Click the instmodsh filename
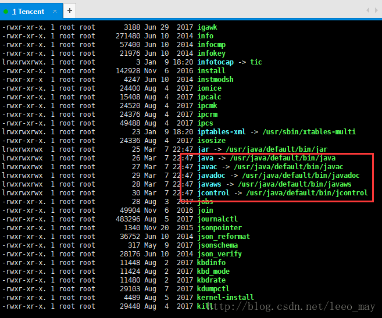This screenshot has height=318, width=382. pos(215,80)
